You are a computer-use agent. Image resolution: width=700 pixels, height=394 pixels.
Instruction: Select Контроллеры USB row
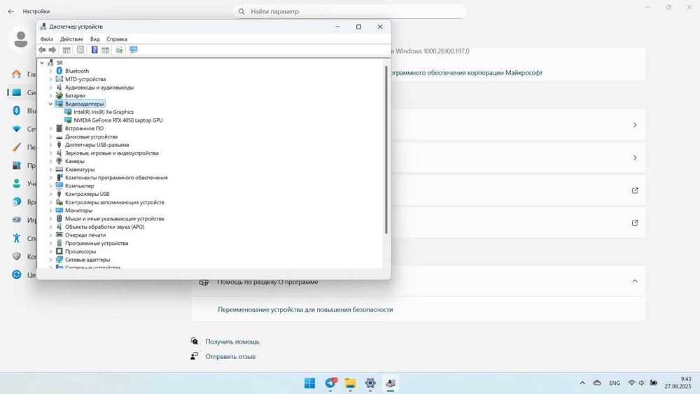87,194
